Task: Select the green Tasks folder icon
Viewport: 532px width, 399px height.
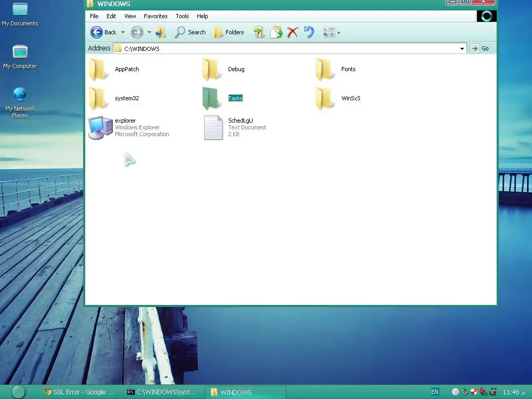Action: pos(212,98)
